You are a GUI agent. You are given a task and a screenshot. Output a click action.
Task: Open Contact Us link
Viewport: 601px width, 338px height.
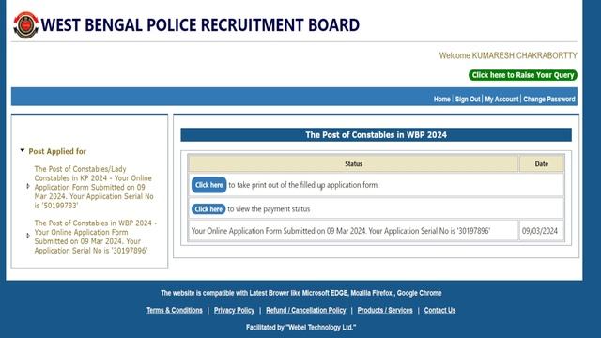tap(439, 311)
